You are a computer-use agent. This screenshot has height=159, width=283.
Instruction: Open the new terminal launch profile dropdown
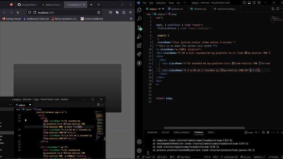click(259, 132)
